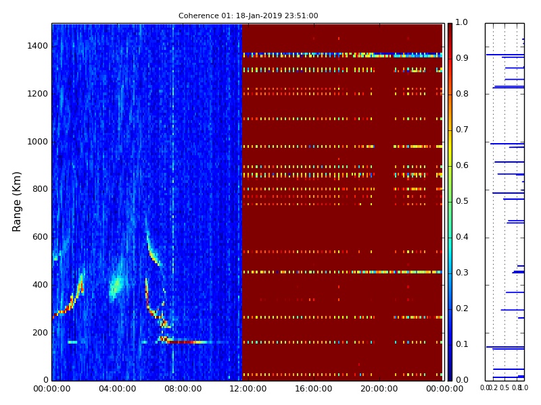
Task: Click the 0.2 colorbar tick label
Action: (462, 308)
